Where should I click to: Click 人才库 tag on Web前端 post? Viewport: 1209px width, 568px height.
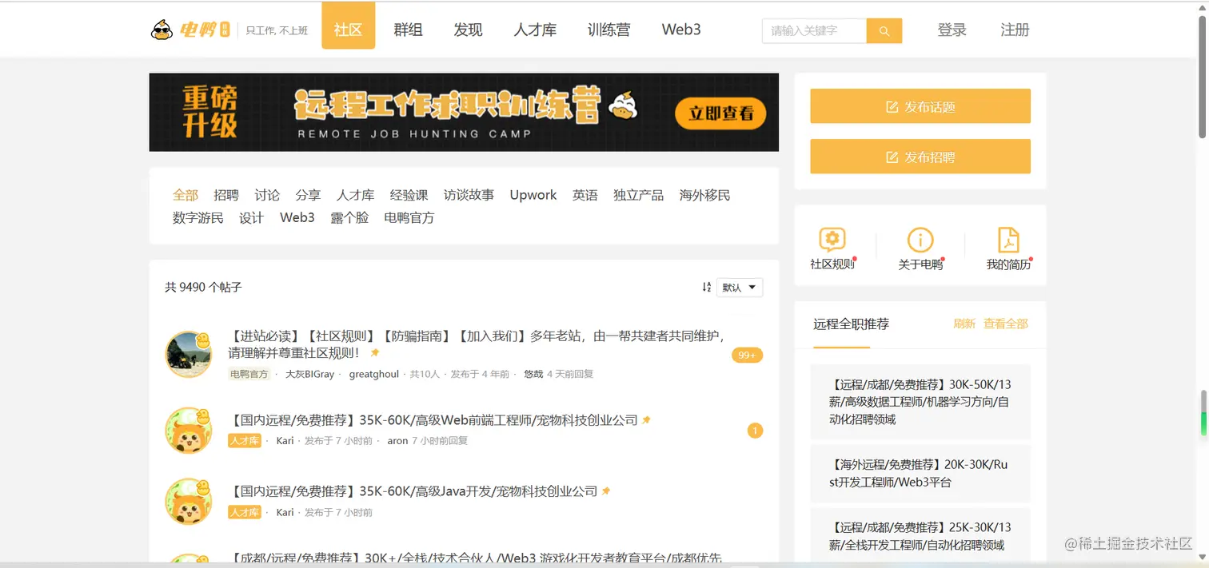tap(244, 441)
